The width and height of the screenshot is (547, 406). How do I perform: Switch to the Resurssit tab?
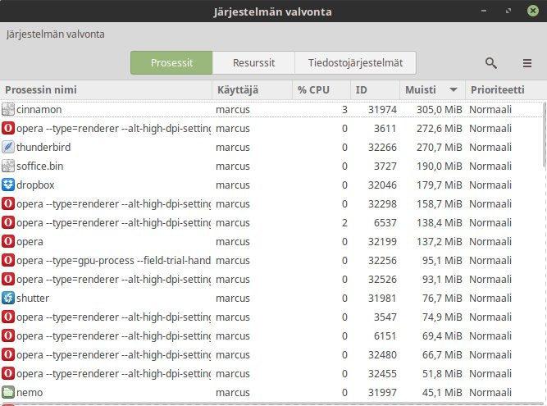point(253,63)
